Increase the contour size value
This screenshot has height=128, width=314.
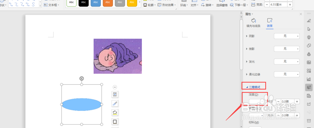tap(297, 115)
